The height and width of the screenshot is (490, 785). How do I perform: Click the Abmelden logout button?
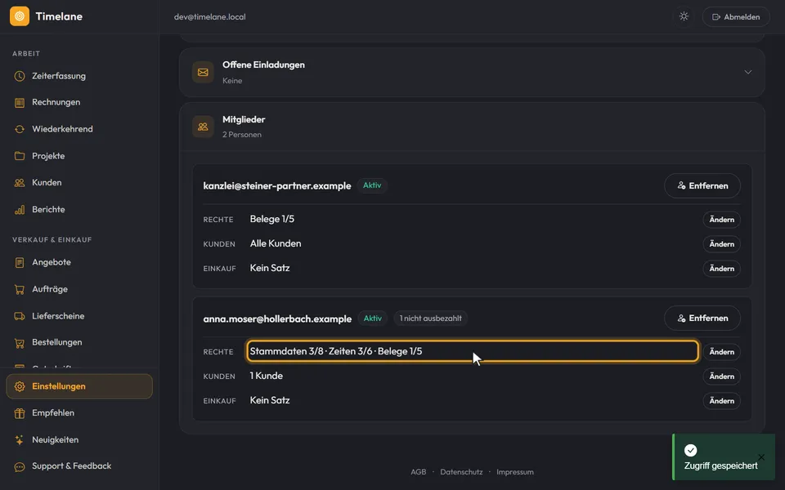point(736,16)
